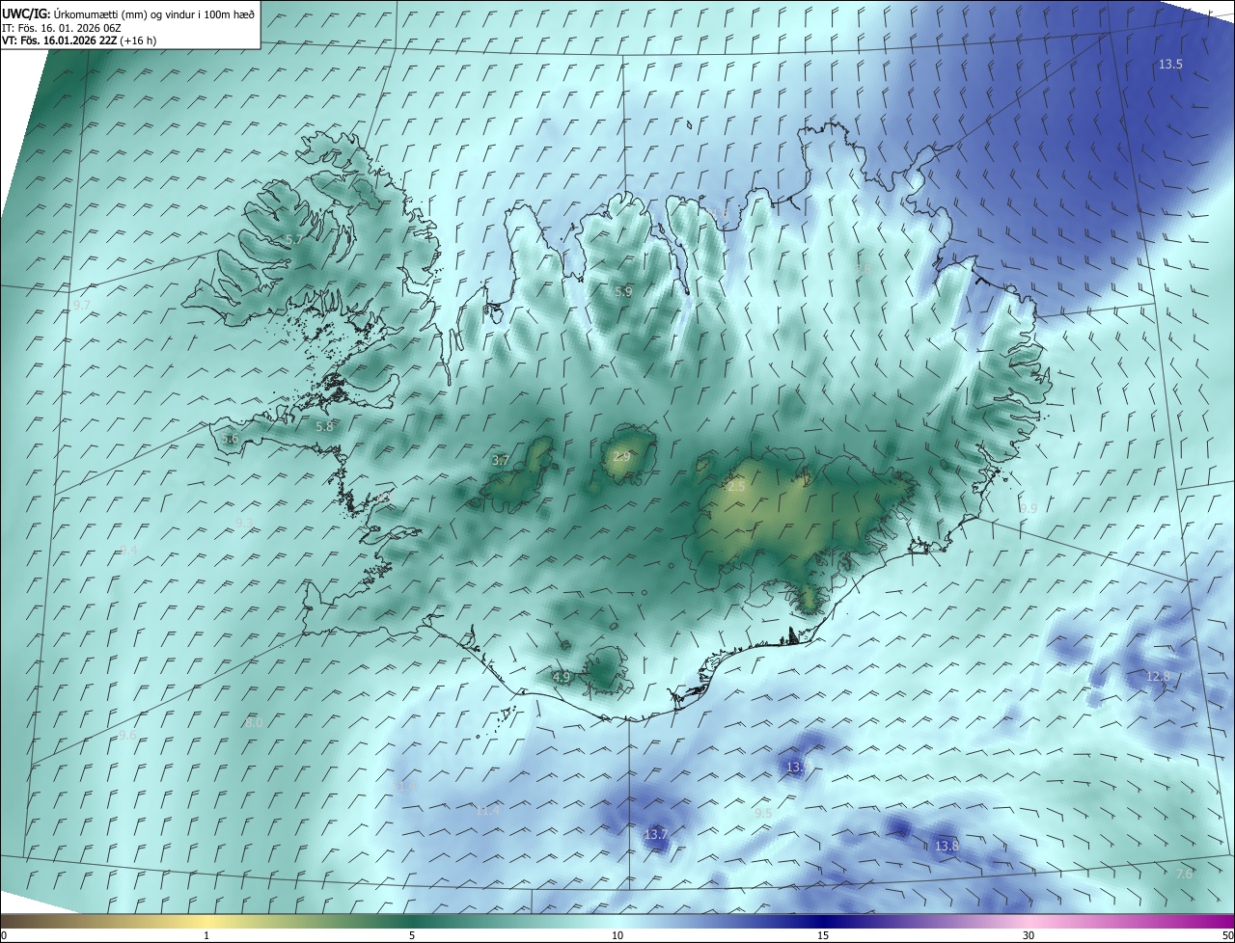
Task: Click the 13.5 value label
Action: [x=1170, y=64]
